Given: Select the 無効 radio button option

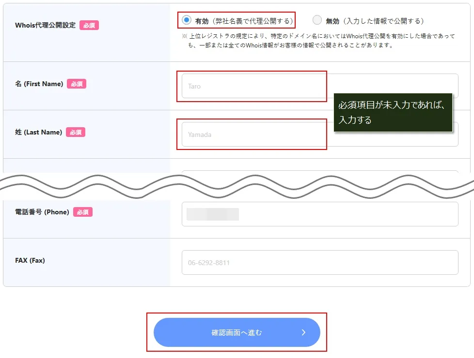Looking at the screenshot, I should pyautogui.click(x=317, y=20).
